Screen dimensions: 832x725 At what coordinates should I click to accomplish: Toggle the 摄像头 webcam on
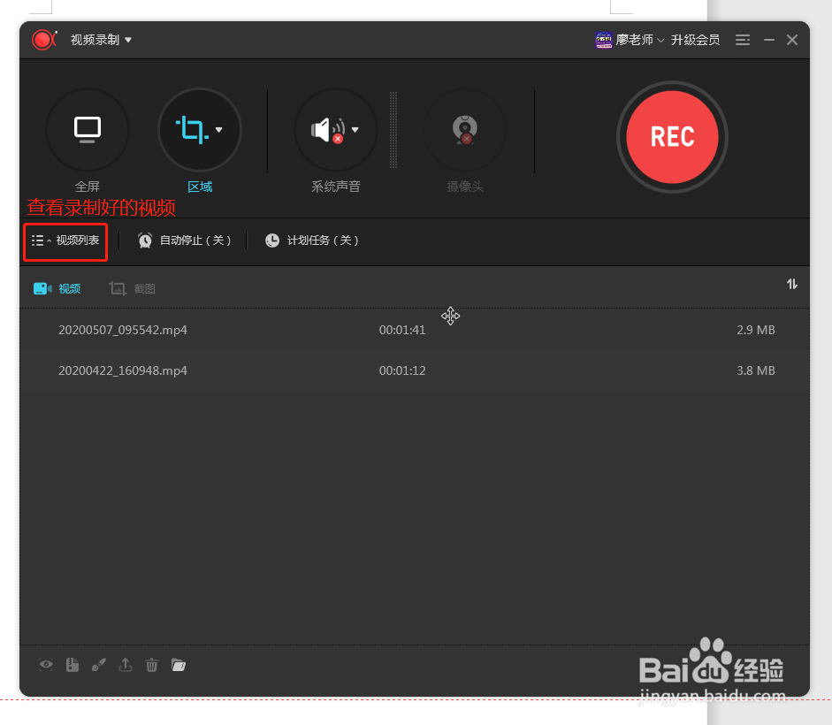coord(465,129)
